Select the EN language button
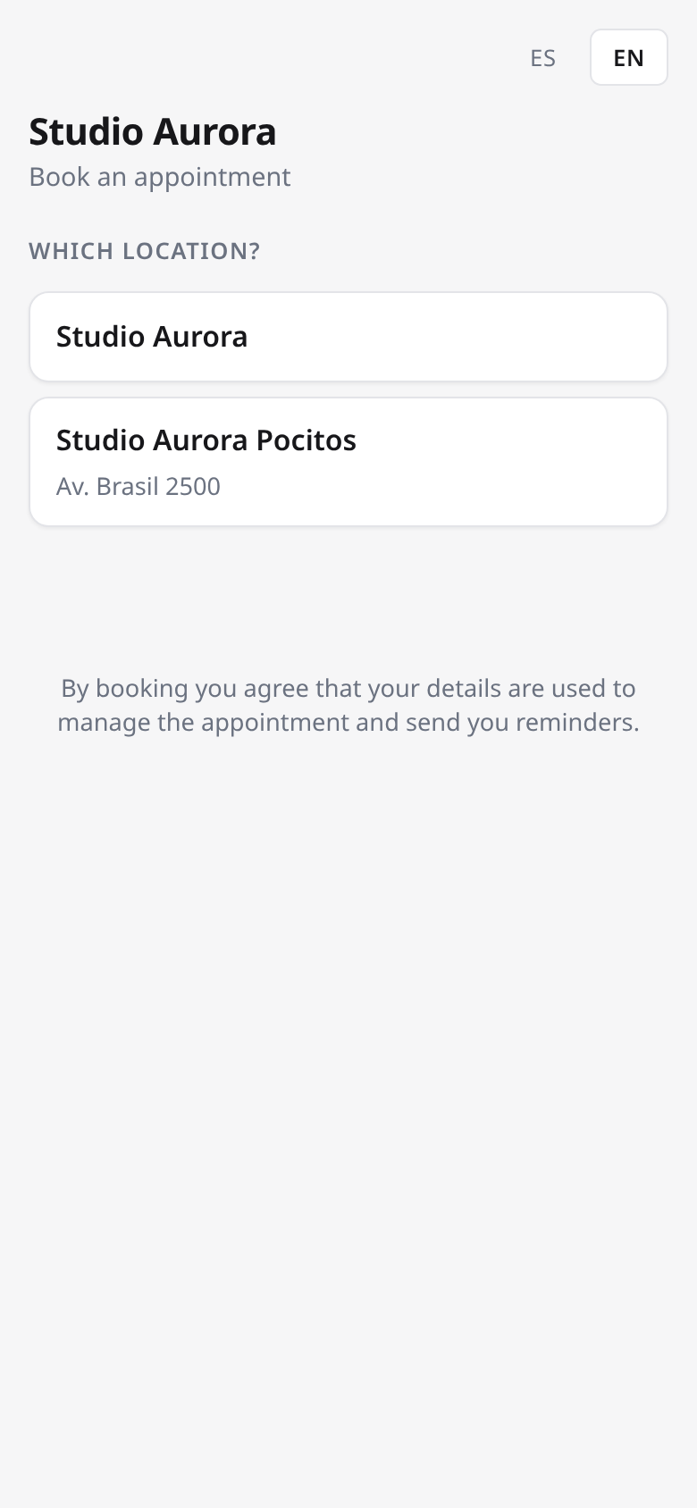 pyautogui.click(x=629, y=58)
